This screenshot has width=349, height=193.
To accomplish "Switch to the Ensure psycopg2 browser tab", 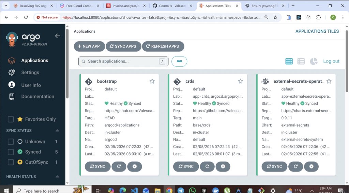I will (264, 6).
